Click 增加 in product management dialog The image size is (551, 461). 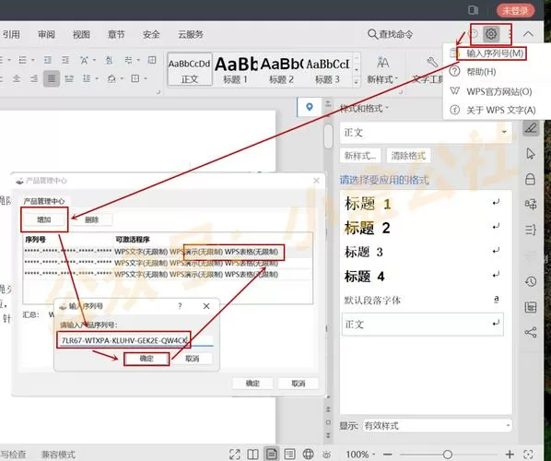(44, 219)
